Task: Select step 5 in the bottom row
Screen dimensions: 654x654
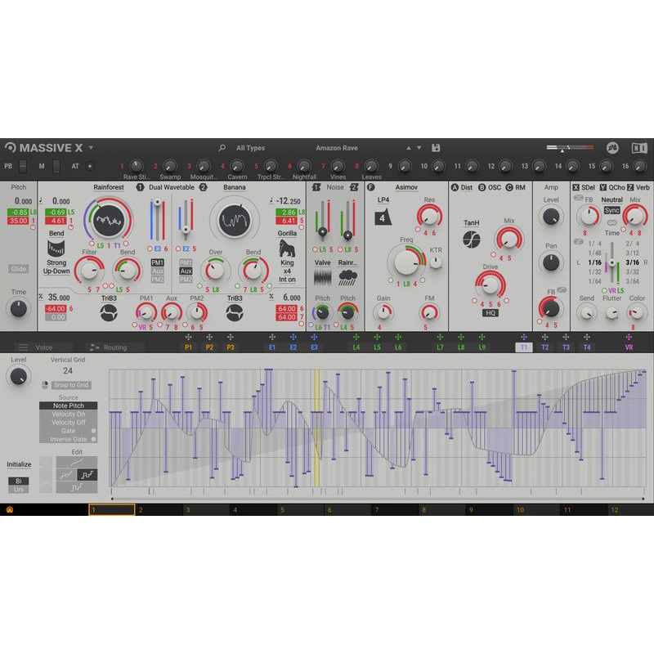Action: pos(300,509)
